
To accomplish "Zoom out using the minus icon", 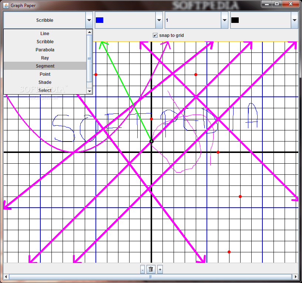I will pos(142,269).
